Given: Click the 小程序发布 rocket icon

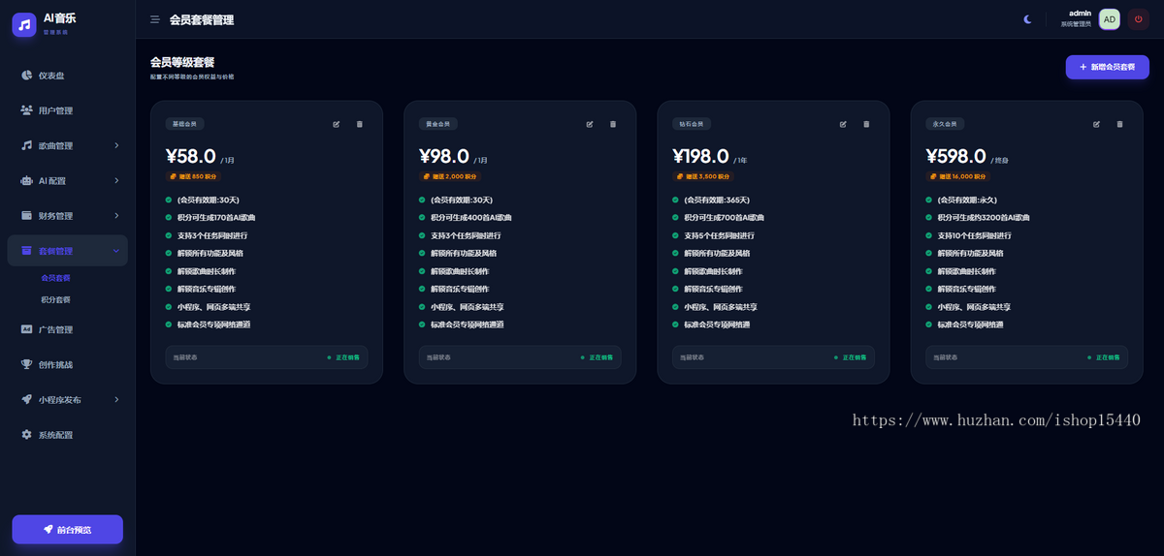Looking at the screenshot, I should 27,399.
